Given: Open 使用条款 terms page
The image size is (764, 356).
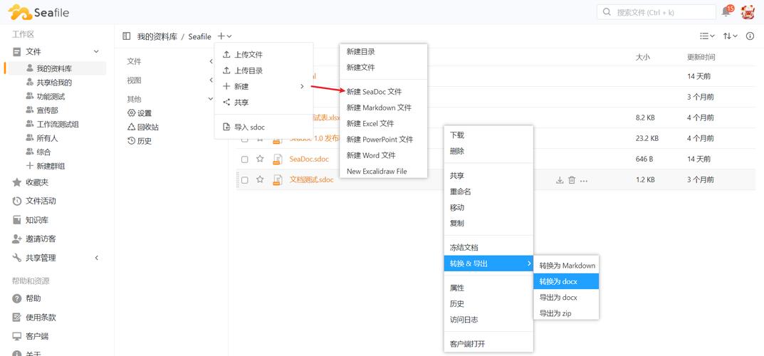Looking at the screenshot, I should 41,317.
